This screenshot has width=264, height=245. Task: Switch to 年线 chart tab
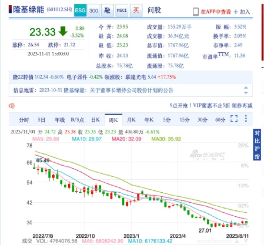(60, 120)
